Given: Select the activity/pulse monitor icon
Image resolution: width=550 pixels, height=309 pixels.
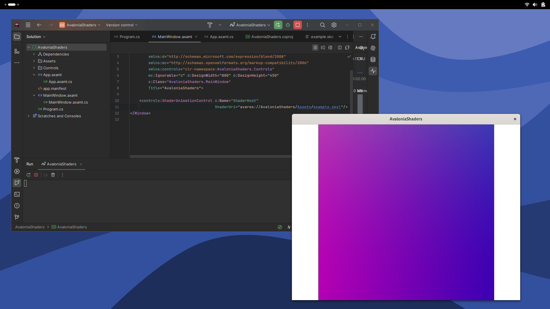Looking at the screenshot, I should [x=373, y=71].
